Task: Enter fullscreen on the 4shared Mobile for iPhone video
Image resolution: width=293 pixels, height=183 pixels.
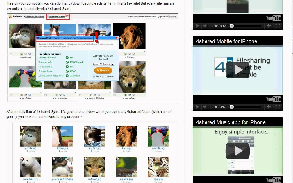Action: click(278, 107)
